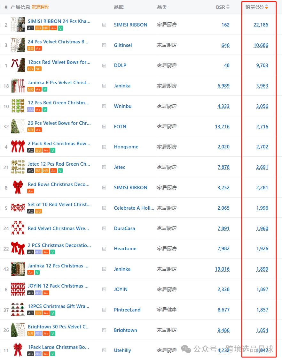This screenshot has height=360, width=282.
Task: Click the note icon in SIMISI RIBBON 24 Pcs row
Action: [104, 25]
